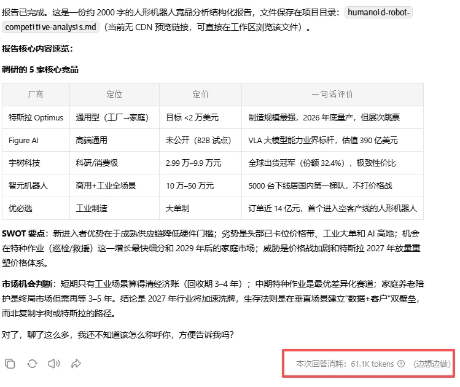Click the VLA 大模型能力业界标杆 review cell

(332, 140)
